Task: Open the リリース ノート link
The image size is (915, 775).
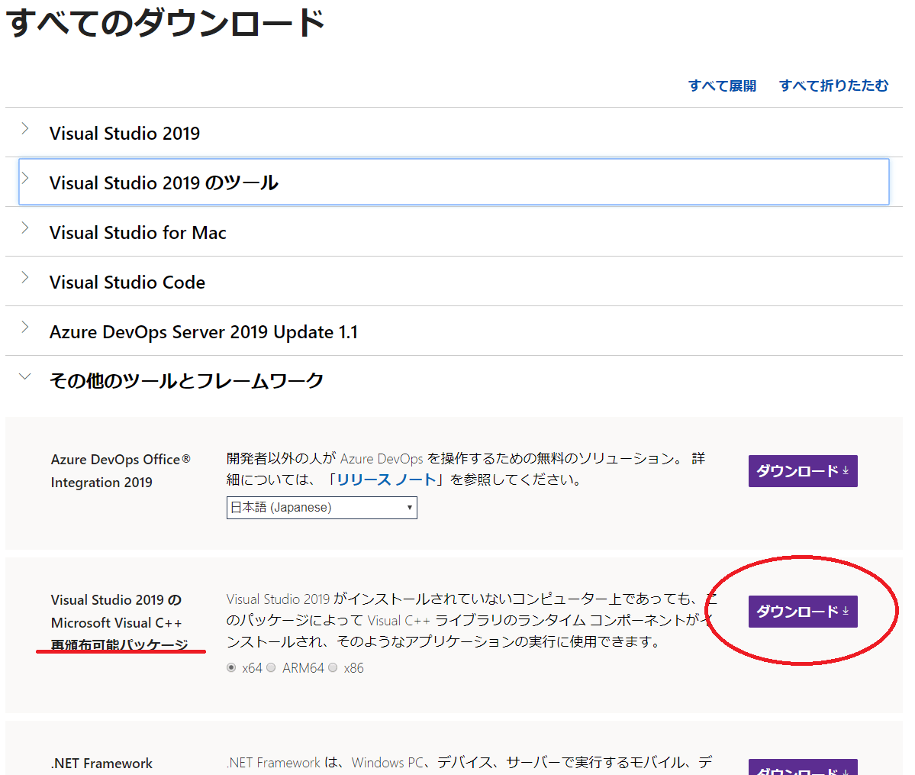Action: [x=386, y=480]
